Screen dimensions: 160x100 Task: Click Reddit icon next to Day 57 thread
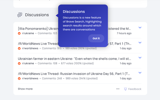19,48
